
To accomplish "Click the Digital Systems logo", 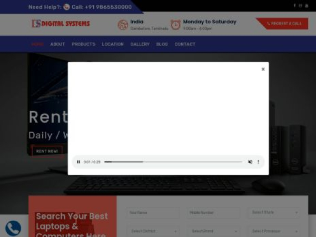I will click(61, 24).
